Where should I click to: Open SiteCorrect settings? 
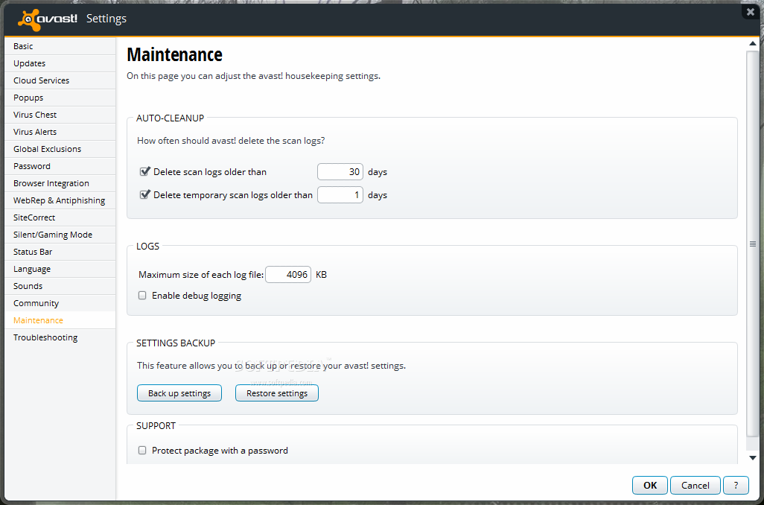point(60,217)
